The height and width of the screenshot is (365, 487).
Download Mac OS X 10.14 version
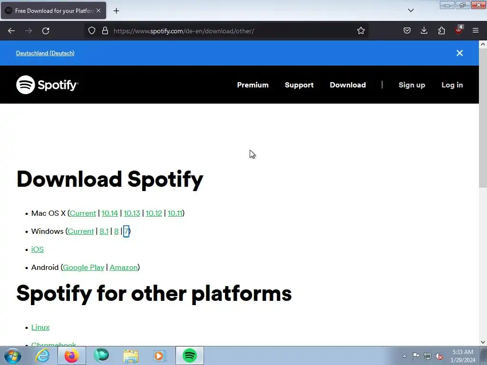(x=110, y=213)
